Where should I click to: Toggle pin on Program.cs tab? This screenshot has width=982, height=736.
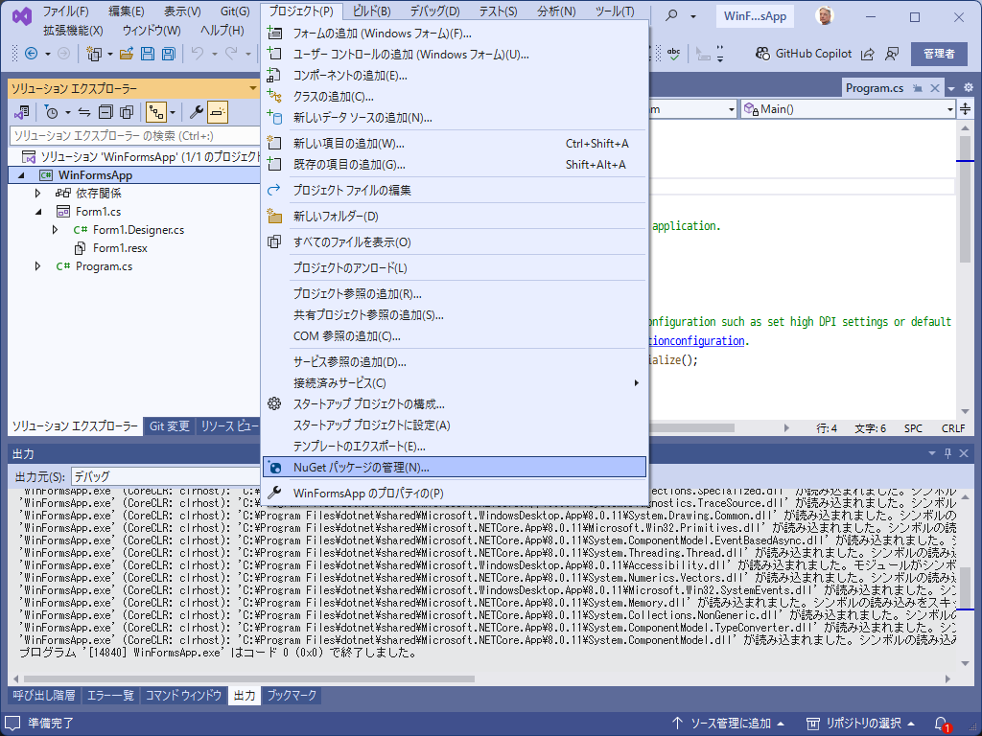pos(918,88)
